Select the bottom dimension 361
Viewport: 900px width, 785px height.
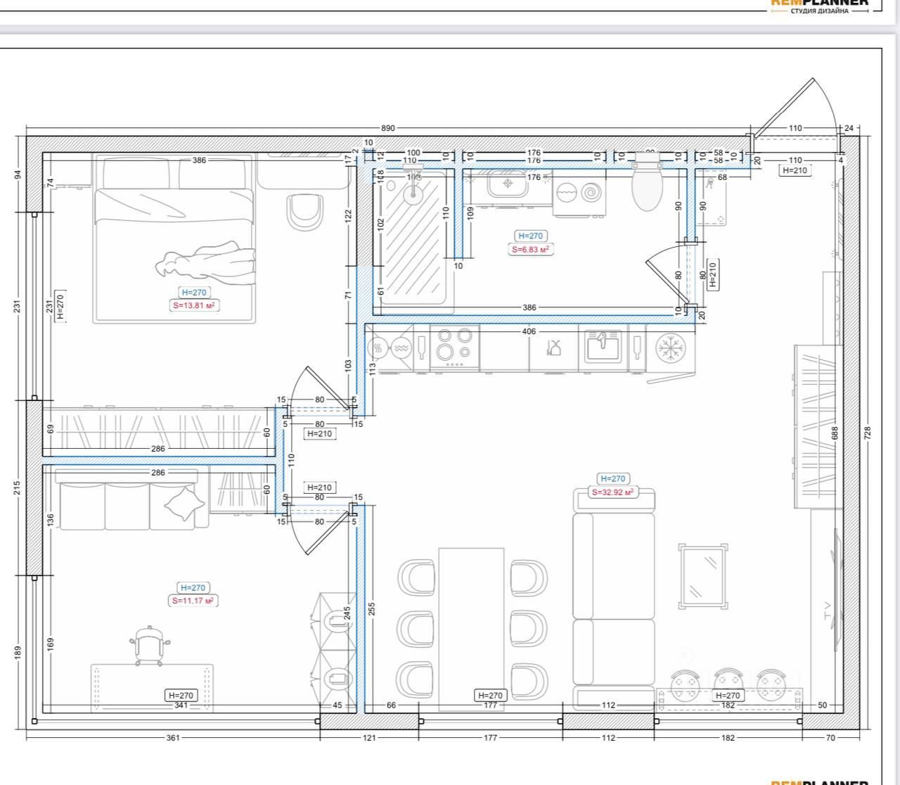point(173,738)
